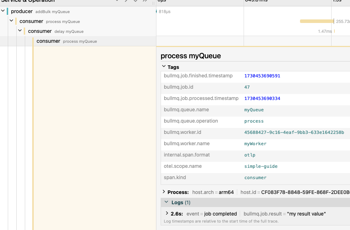Collapse the Tags section
The width and height of the screenshot is (350, 230).
pyautogui.click(x=164, y=66)
